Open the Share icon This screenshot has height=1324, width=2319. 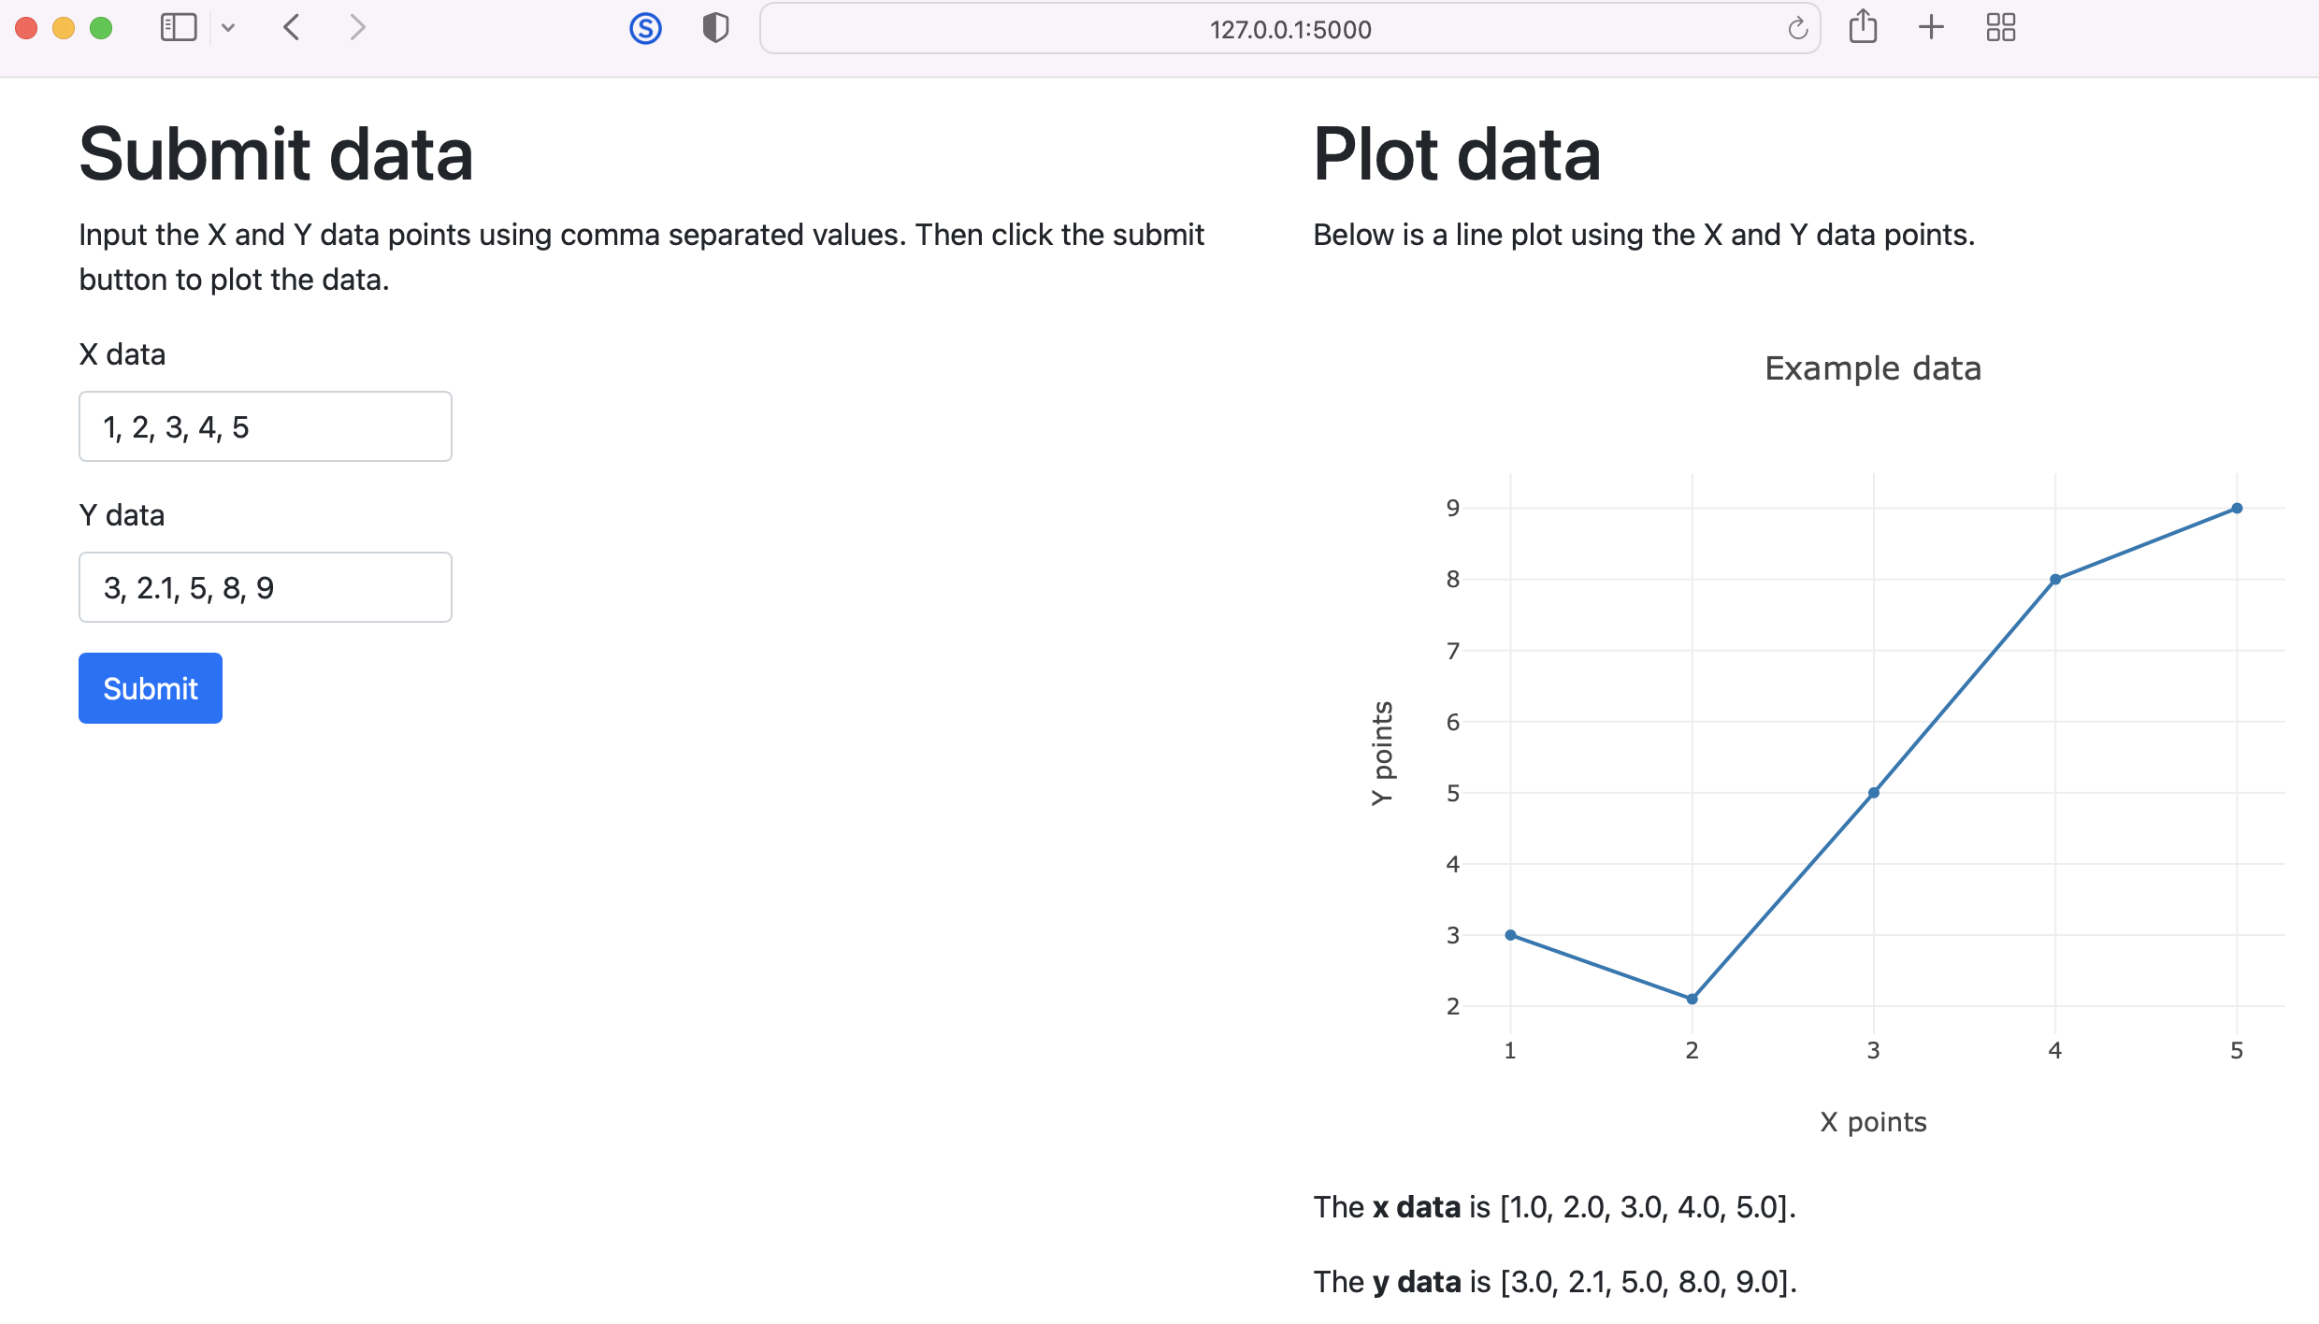click(1863, 26)
